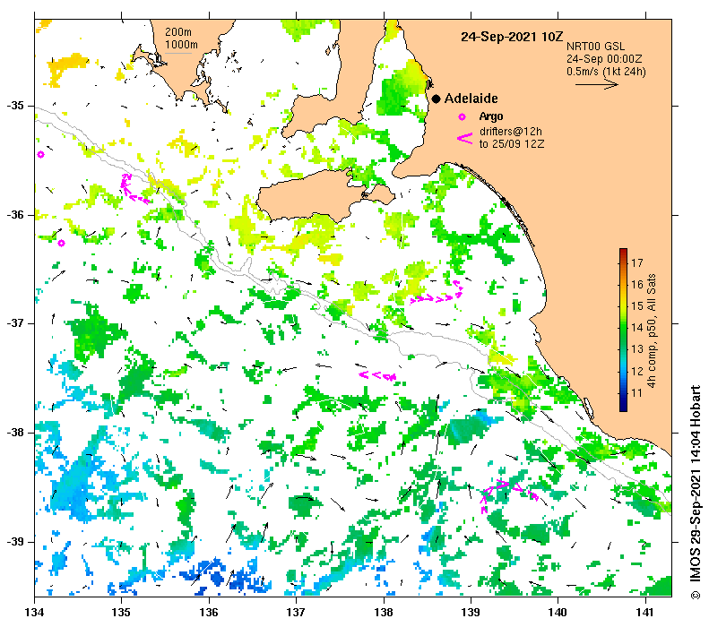Click the '24-Sep 00:00Z' velocity timestamp
709x627 pixels.
point(604,59)
